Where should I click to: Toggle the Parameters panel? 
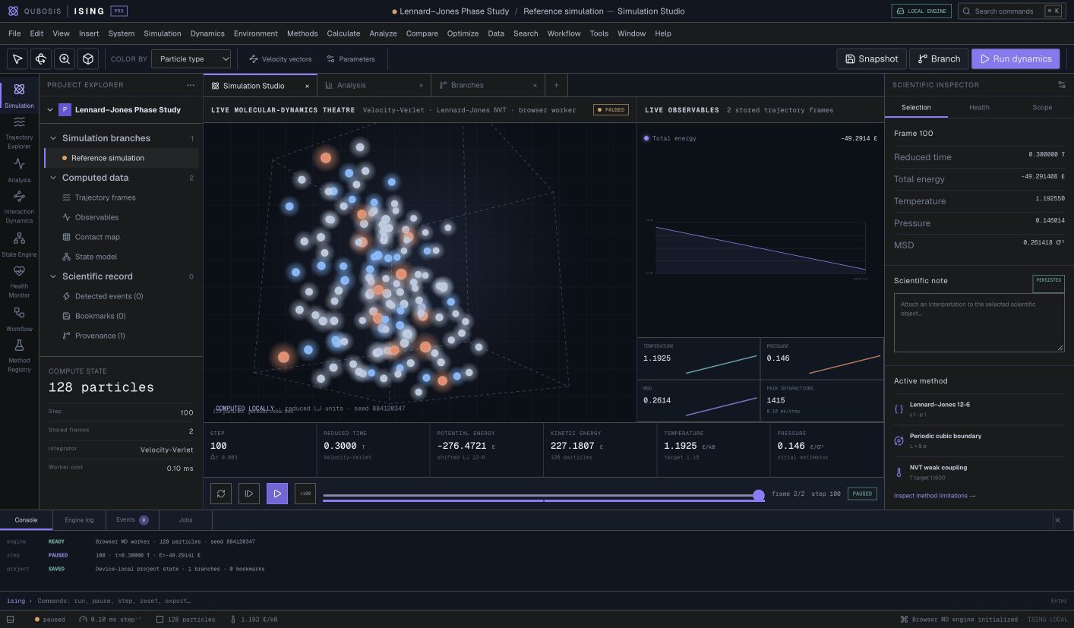click(351, 58)
